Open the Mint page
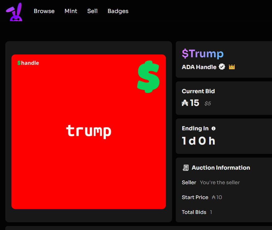 click(71, 11)
